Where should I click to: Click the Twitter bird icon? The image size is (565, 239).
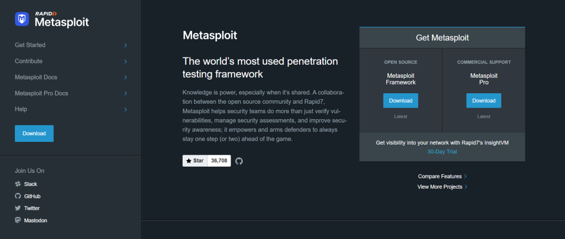pos(18,208)
